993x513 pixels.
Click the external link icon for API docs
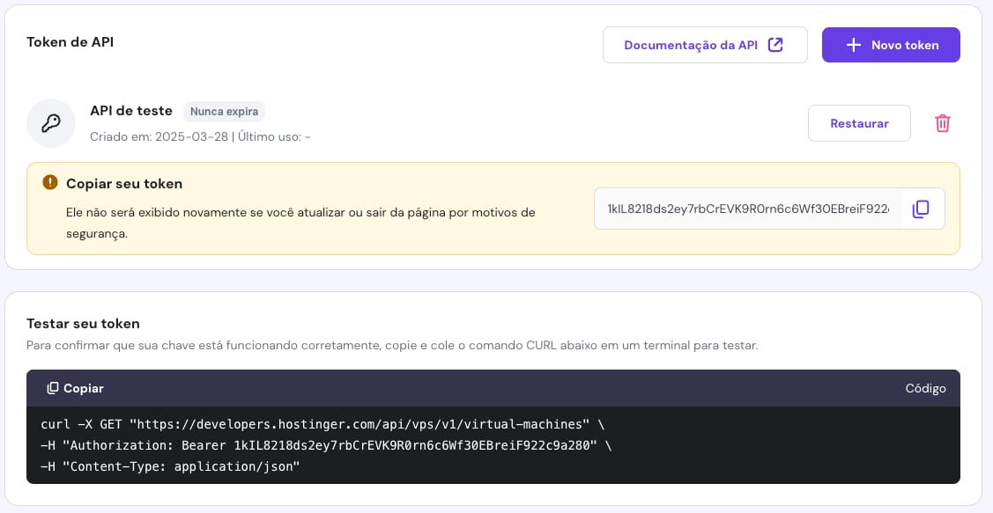pyautogui.click(x=775, y=45)
